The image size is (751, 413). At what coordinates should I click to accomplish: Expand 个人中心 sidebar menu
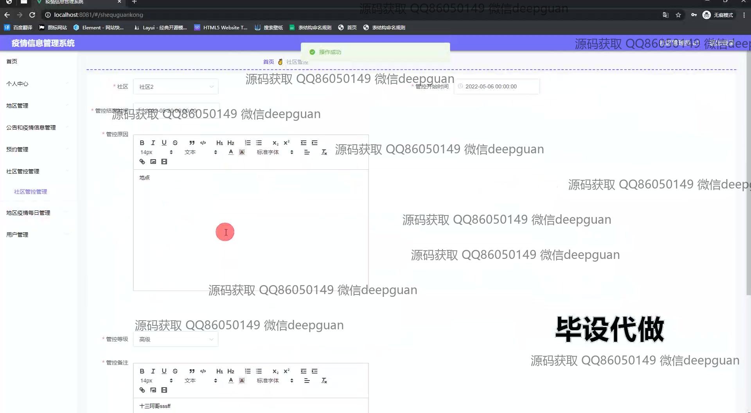pos(38,83)
